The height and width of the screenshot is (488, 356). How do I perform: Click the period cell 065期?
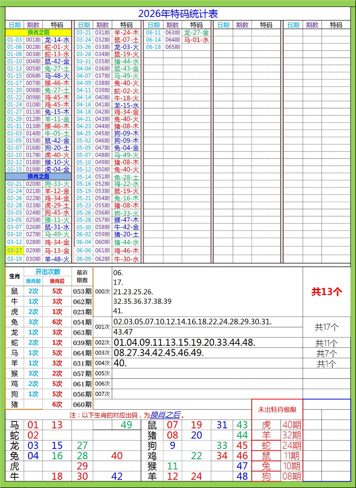coord(173,47)
